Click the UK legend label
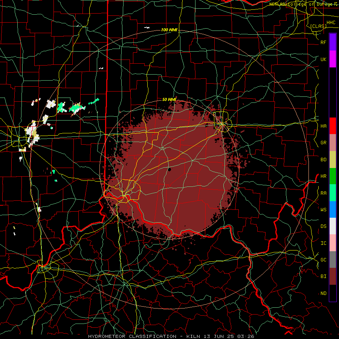 pyautogui.click(x=323, y=59)
